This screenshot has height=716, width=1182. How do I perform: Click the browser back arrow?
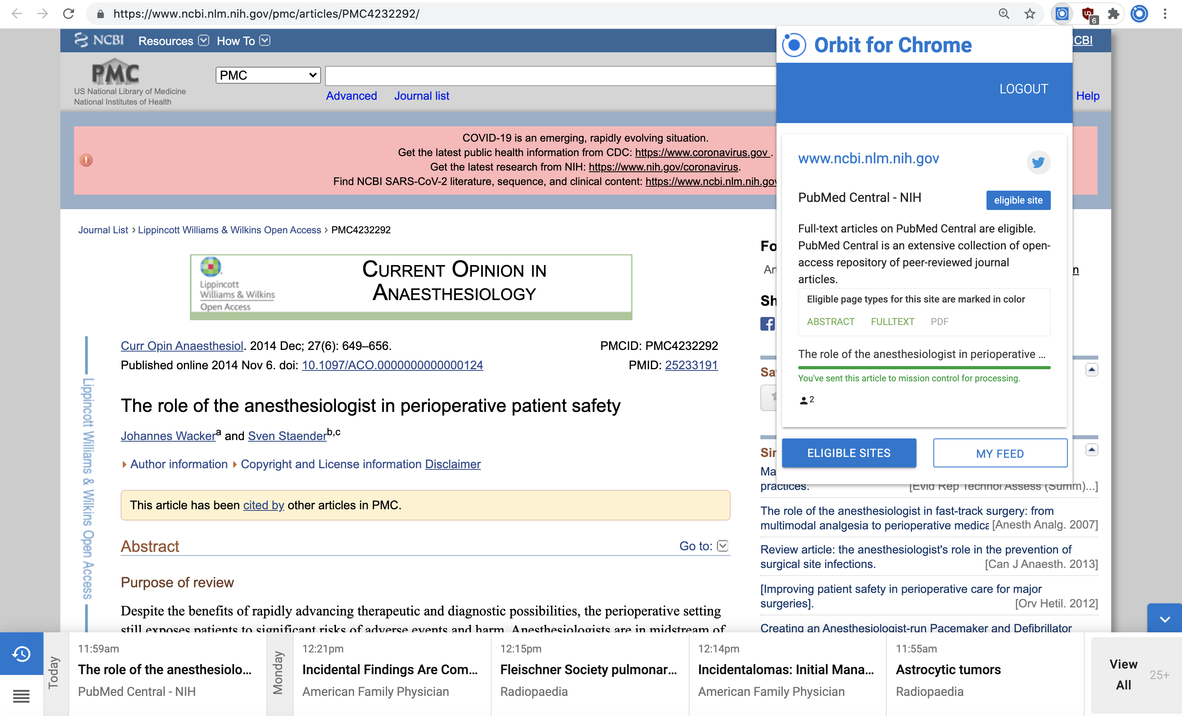tap(17, 13)
